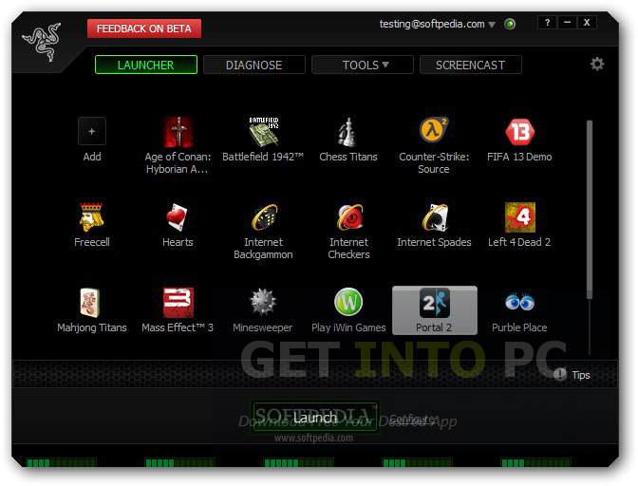Click the 'Mahjong Titans' label text
638x486 pixels.
tap(92, 327)
